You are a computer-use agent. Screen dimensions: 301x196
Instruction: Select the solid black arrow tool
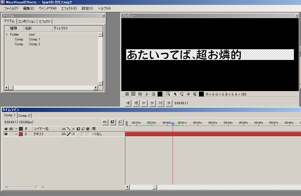click(x=175, y=94)
